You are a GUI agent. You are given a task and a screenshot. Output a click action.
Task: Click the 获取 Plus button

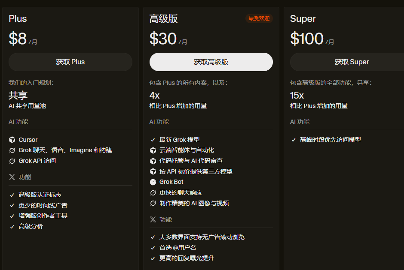[70, 62]
